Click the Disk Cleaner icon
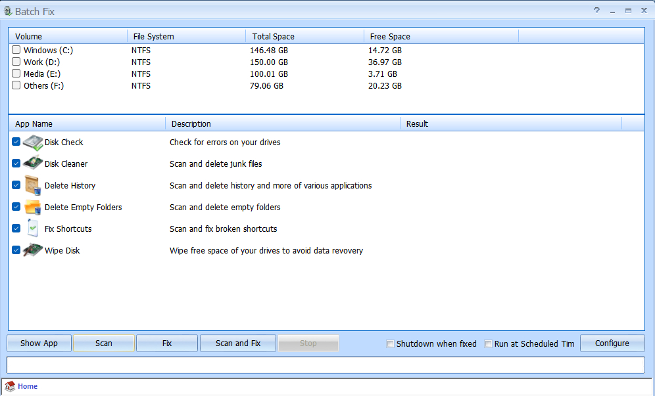Image resolution: width=655 pixels, height=396 pixels. point(33,164)
